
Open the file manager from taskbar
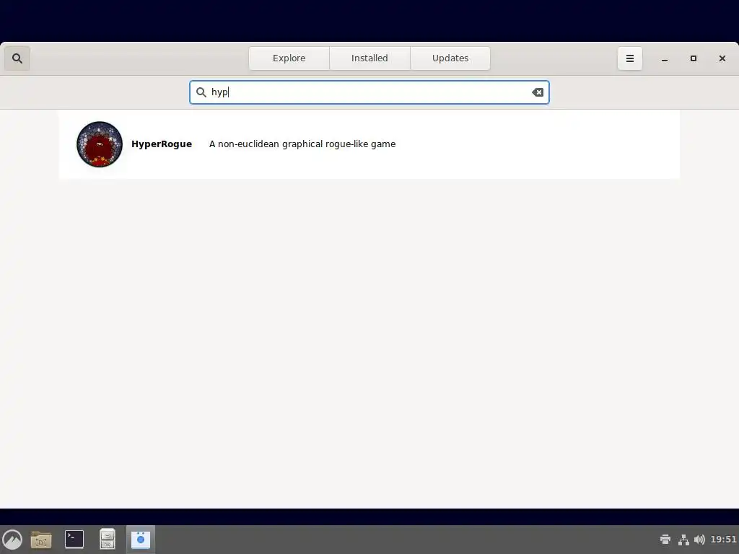point(41,540)
